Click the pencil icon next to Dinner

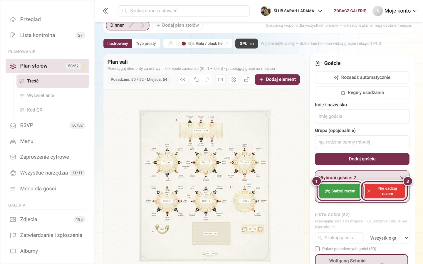(131, 26)
